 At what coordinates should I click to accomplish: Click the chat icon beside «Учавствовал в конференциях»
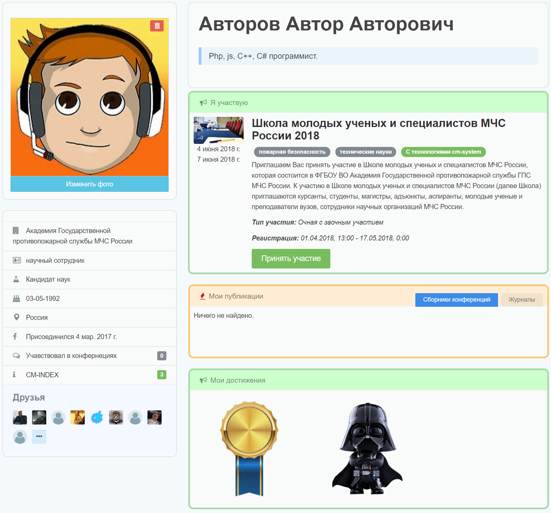pyautogui.click(x=16, y=356)
